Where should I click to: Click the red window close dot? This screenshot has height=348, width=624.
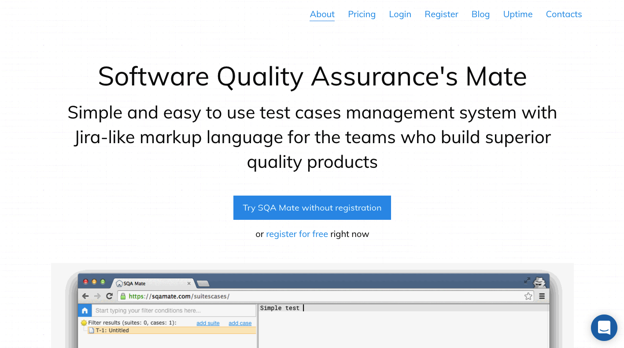click(85, 282)
